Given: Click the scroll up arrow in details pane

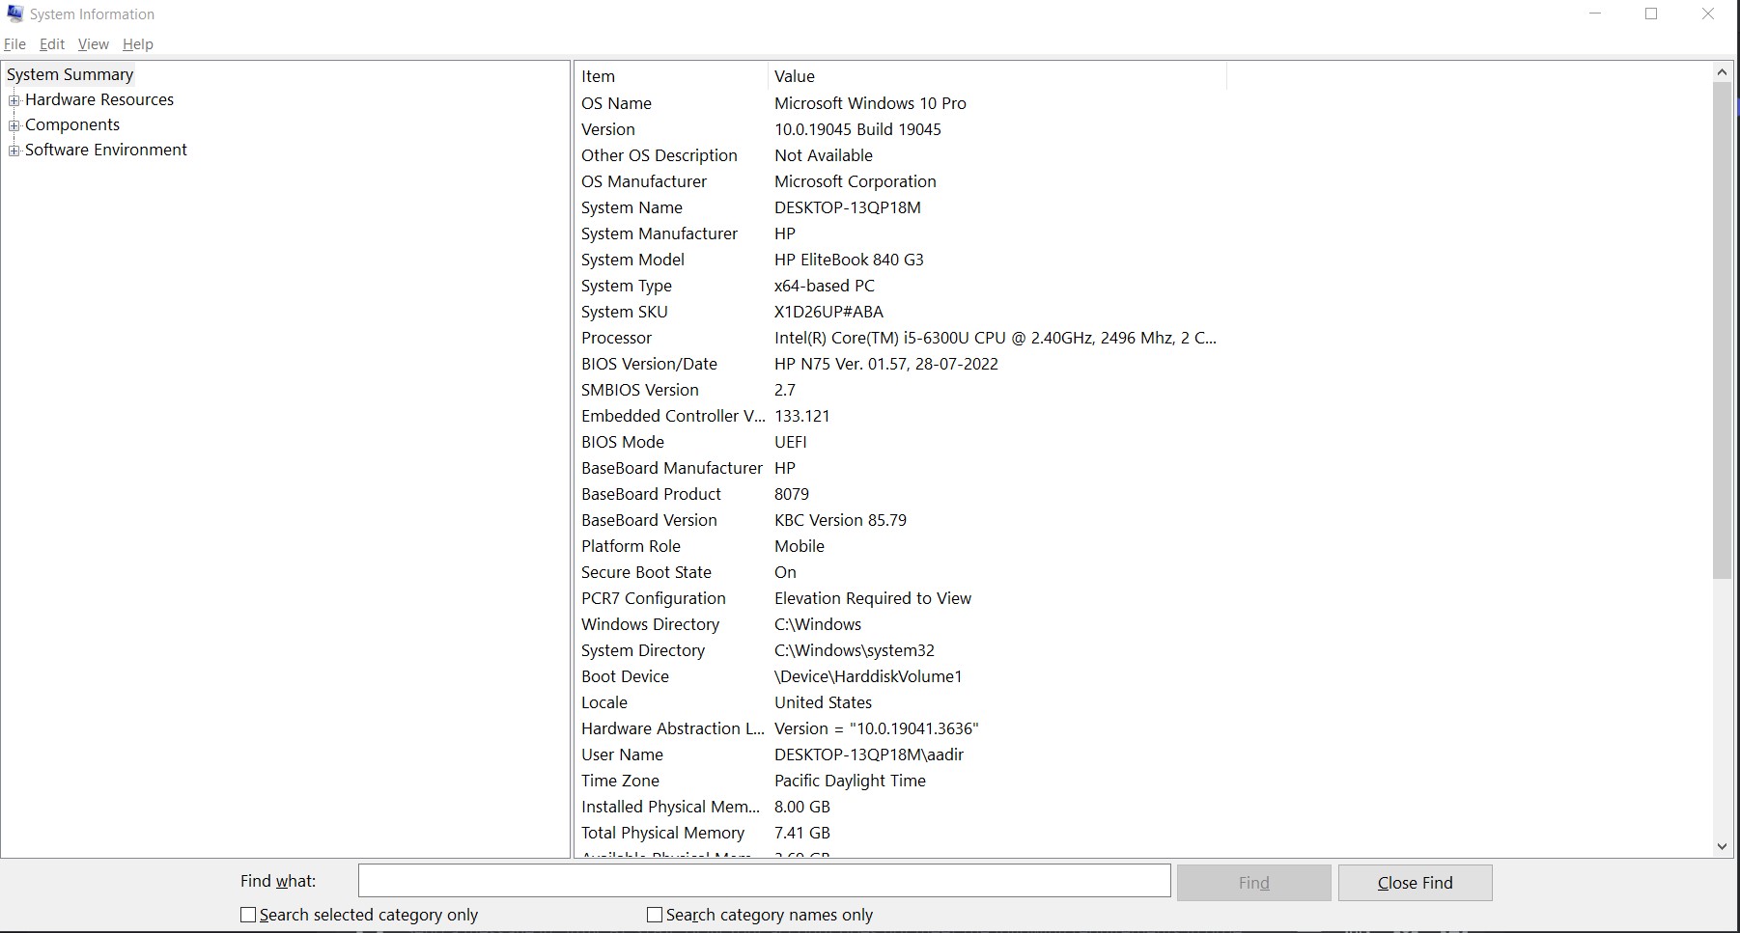Looking at the screenshot, I should pos(1722,72).
